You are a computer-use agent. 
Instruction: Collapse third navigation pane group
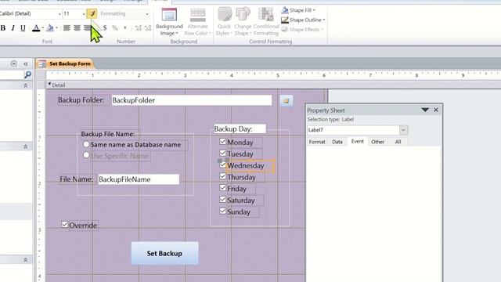tap(26, 259)
